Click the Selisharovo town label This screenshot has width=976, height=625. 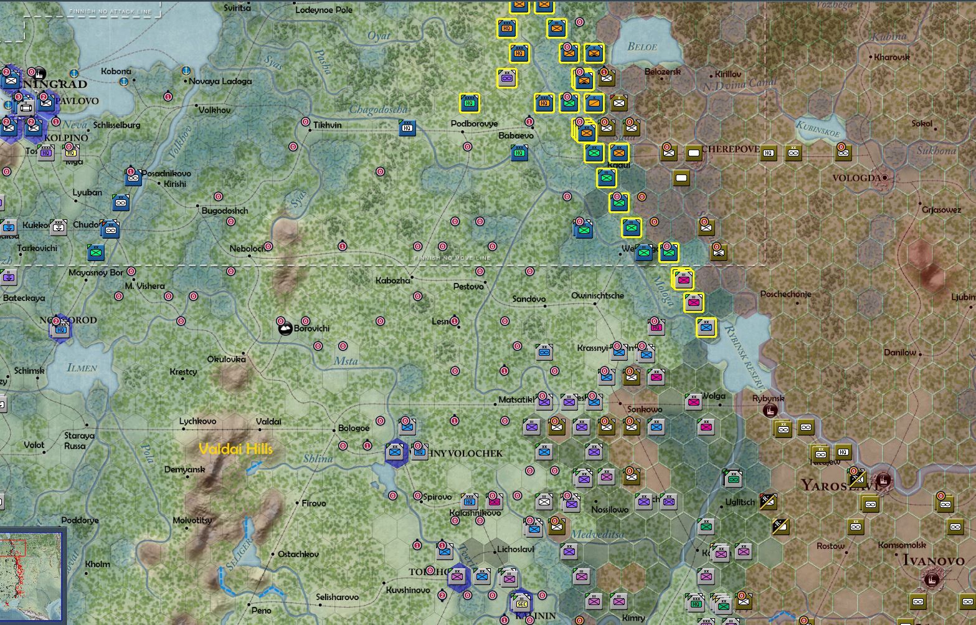(x=337, y=597)
